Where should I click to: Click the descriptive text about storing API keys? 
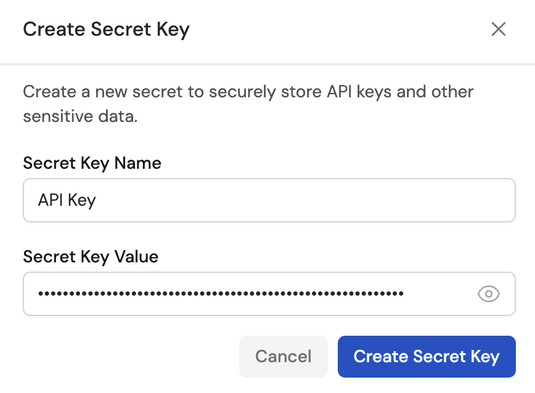[x=248, y=103]
